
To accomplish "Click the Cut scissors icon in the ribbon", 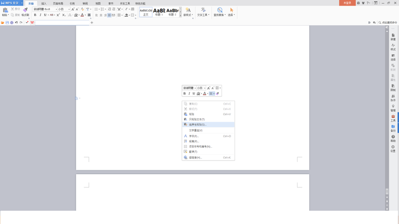I will coord(12,9).
